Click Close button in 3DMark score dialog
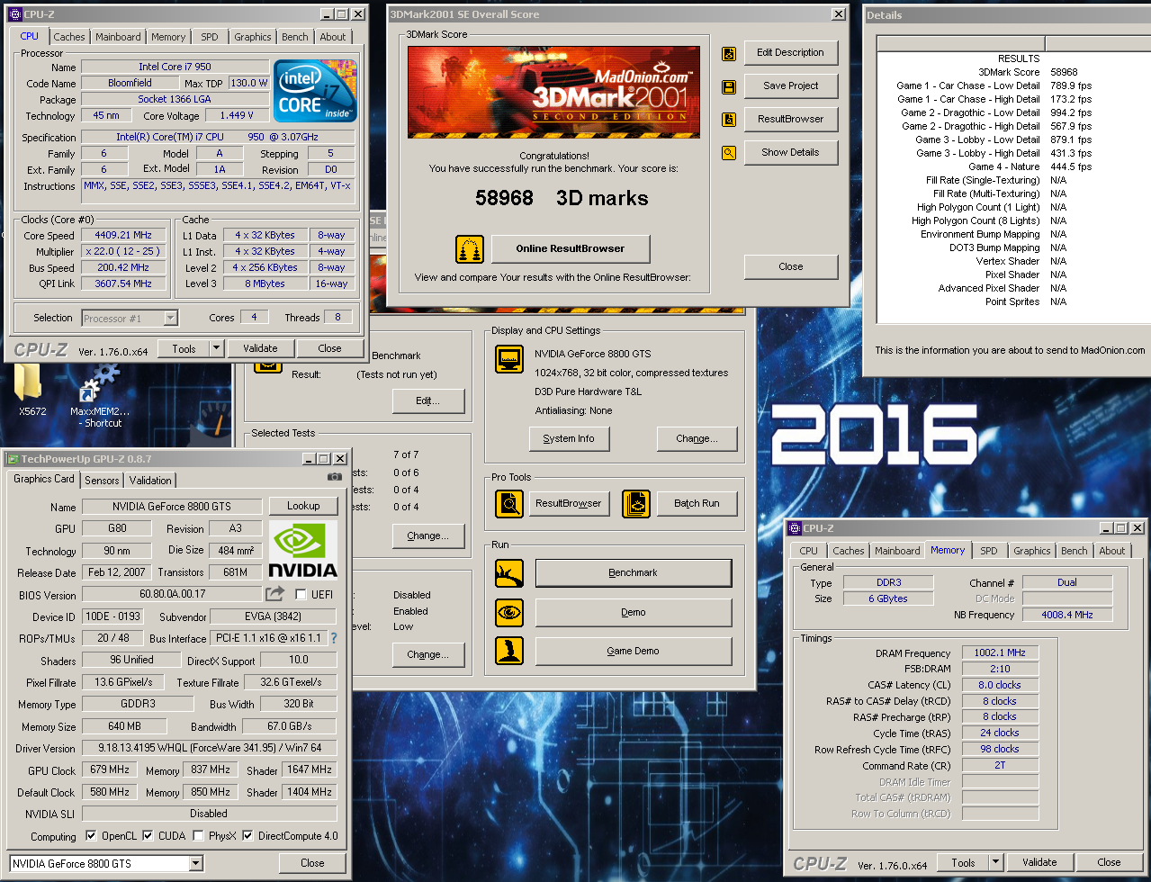Screen dimensions: 1151x882 pos(791,267)
